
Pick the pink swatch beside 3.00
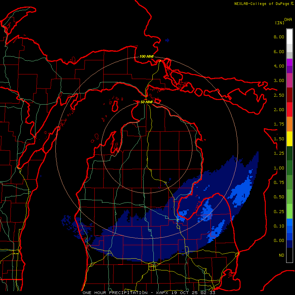click(x=289, y=81)
